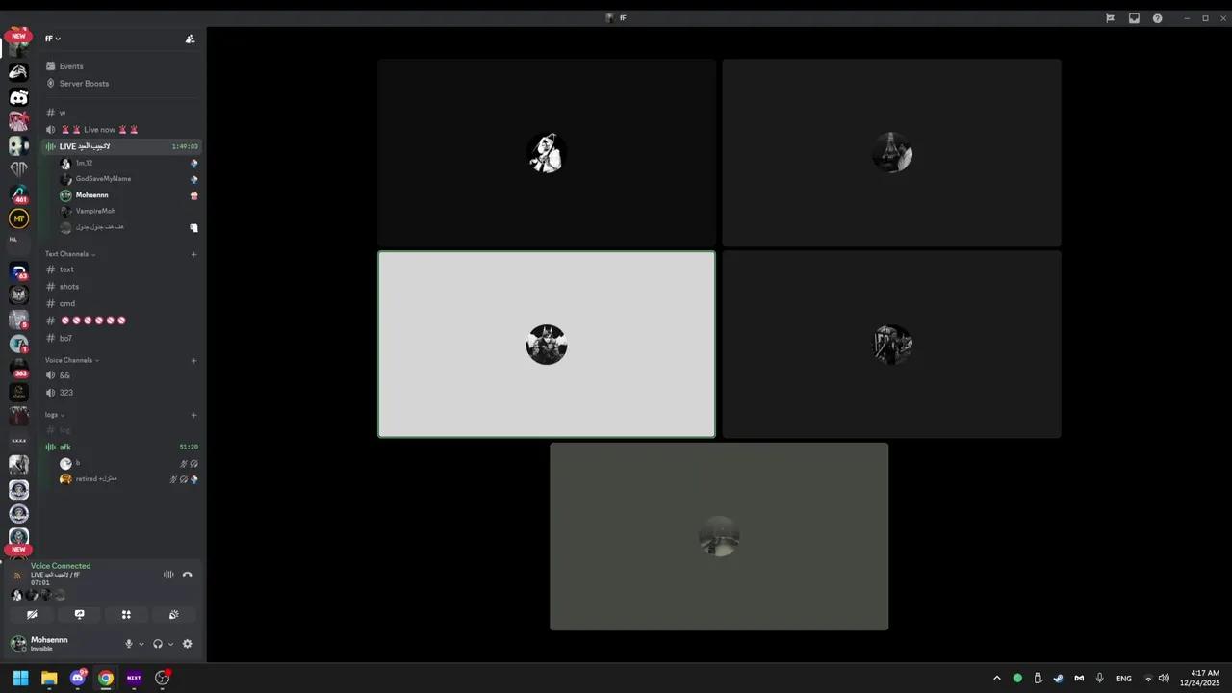Select the active LIVE voice channel row

pyautogui.click(x=122, y=146)
